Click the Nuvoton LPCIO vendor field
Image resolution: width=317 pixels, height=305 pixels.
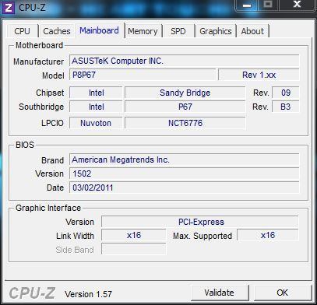[x=96, y=123]
